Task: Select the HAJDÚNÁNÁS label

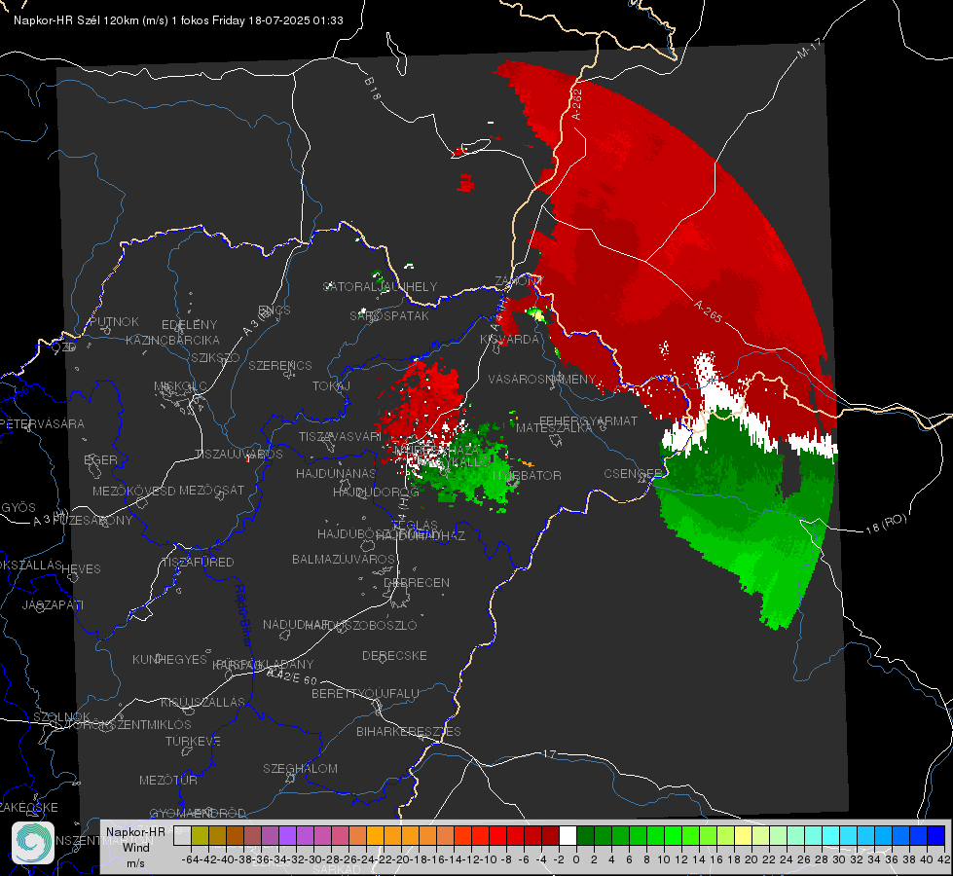Action: point(336,473)
